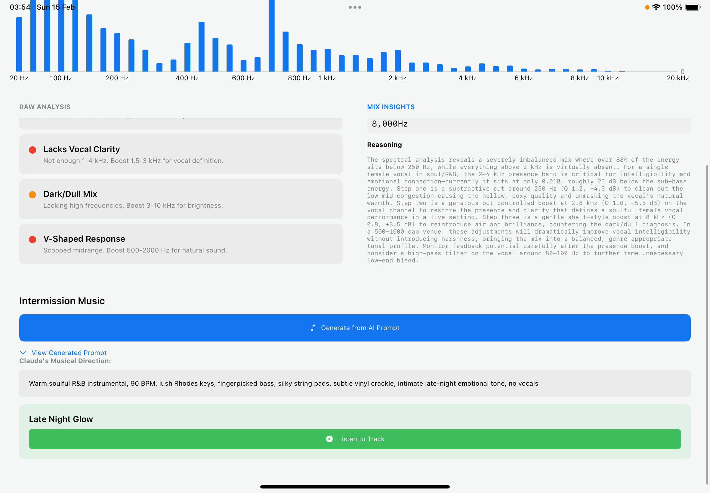Image resolution: width=710 pixels, height=493 pixels.
Task: Tap the battery indicator icon
Action: pyautogui.click(x=692, y=7)
